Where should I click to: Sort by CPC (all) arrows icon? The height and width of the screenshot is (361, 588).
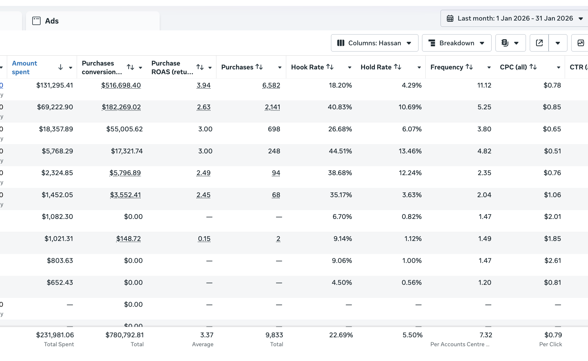point(533,67)
